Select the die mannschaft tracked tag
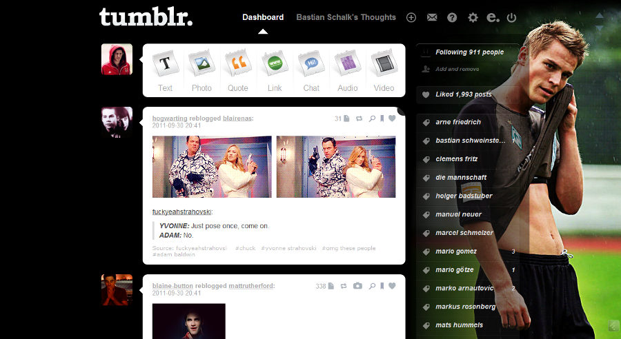Image resolution: width=621 pixels, height=339 pixels. tap(461, 178)
